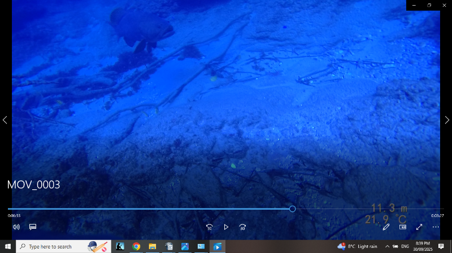The image size is (452, 253).
Task: Skip back 10 seconds
Action: coord(209,227)
